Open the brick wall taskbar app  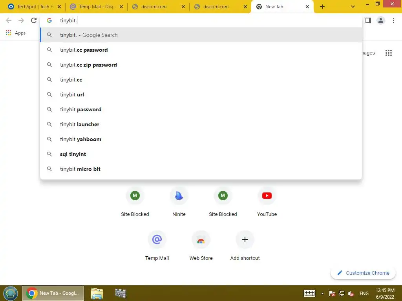pyautogui.click(x=120, y=293)
